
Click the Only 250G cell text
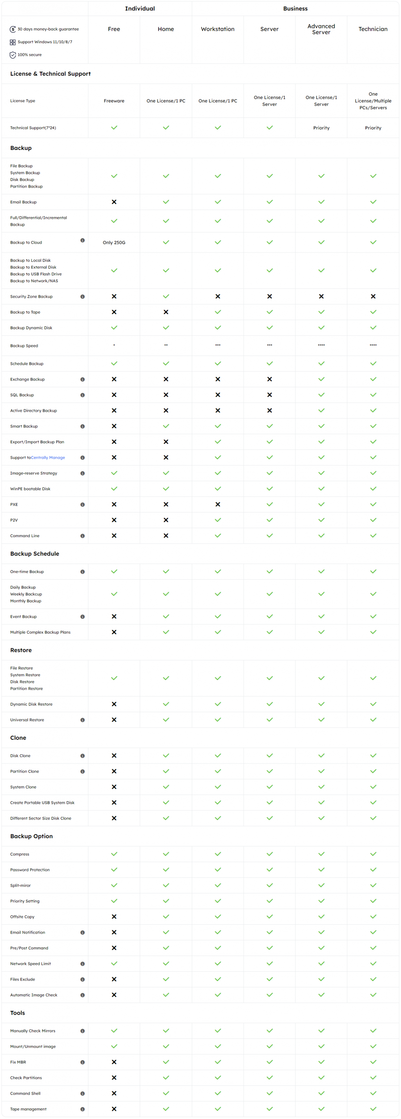tap(114, 242)
